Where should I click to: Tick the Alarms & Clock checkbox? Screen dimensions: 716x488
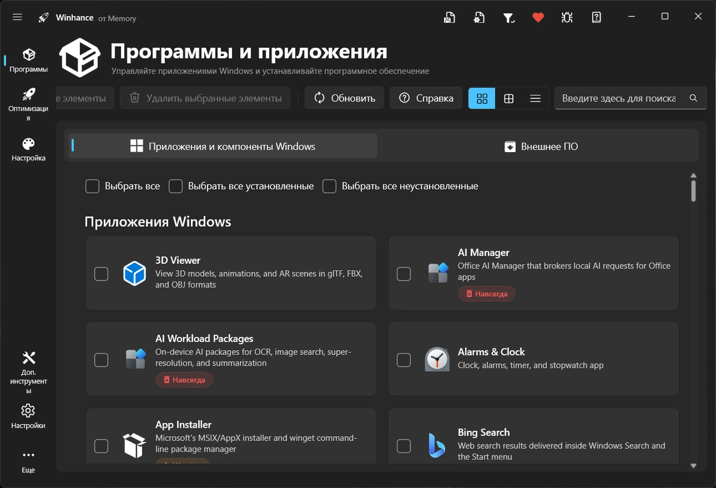(x=404, y=359)
